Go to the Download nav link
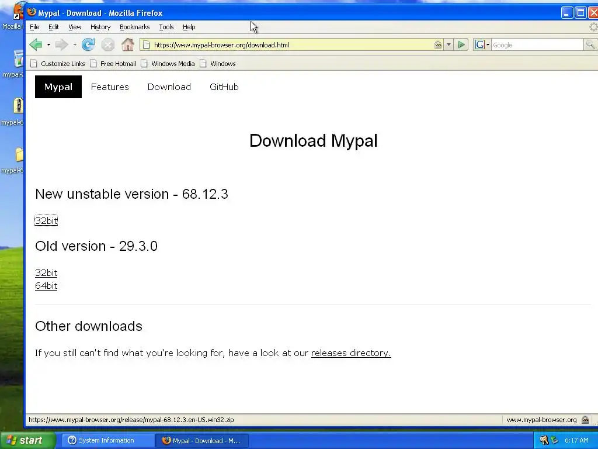Viewport: 598px width, 449px height. tap(169, 87)
